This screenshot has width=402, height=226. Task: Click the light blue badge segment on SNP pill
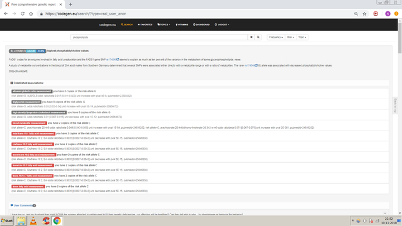coord(31,51)
